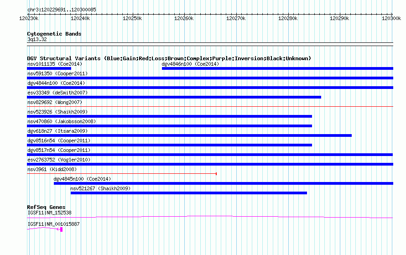Click the esv33349 (deSmith2007) label
This screenshot has height=255, width=406.
pos(57,93)
